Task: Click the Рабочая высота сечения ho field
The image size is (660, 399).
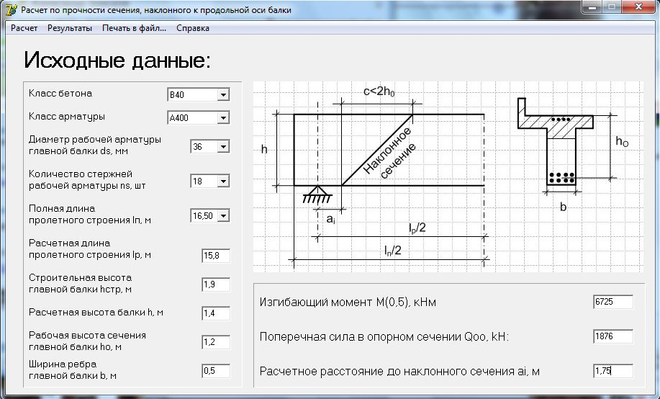Action: point(216,342)
